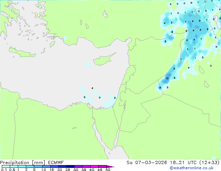Pick the 45–50 mm legend swatch

point(102,166)
